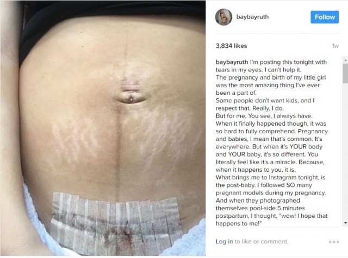This screenshot has width=348, height=258.
Task: Click the Log in link
Action: pos(224,241)
